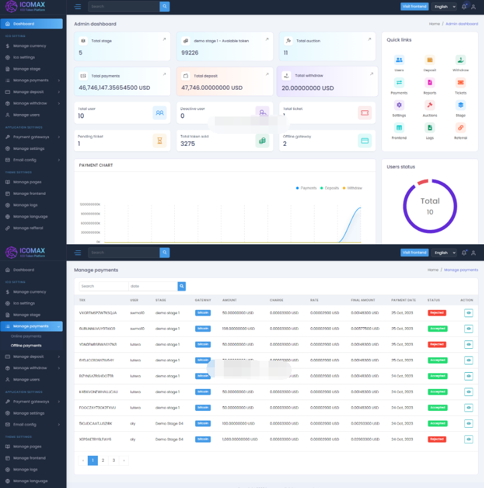Open the Logs quick link icon
This screenshot has width=484, height=488.
tap(430, 128)
